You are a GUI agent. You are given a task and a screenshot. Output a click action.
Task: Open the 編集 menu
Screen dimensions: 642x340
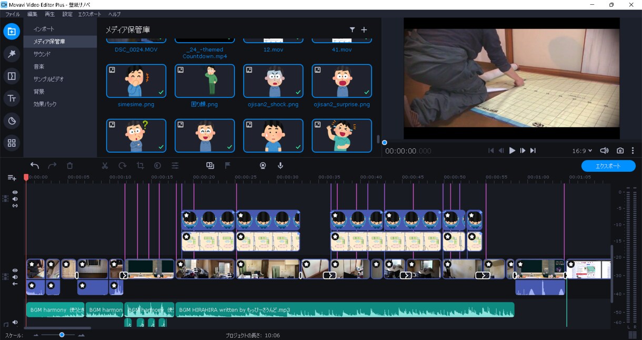32,14
